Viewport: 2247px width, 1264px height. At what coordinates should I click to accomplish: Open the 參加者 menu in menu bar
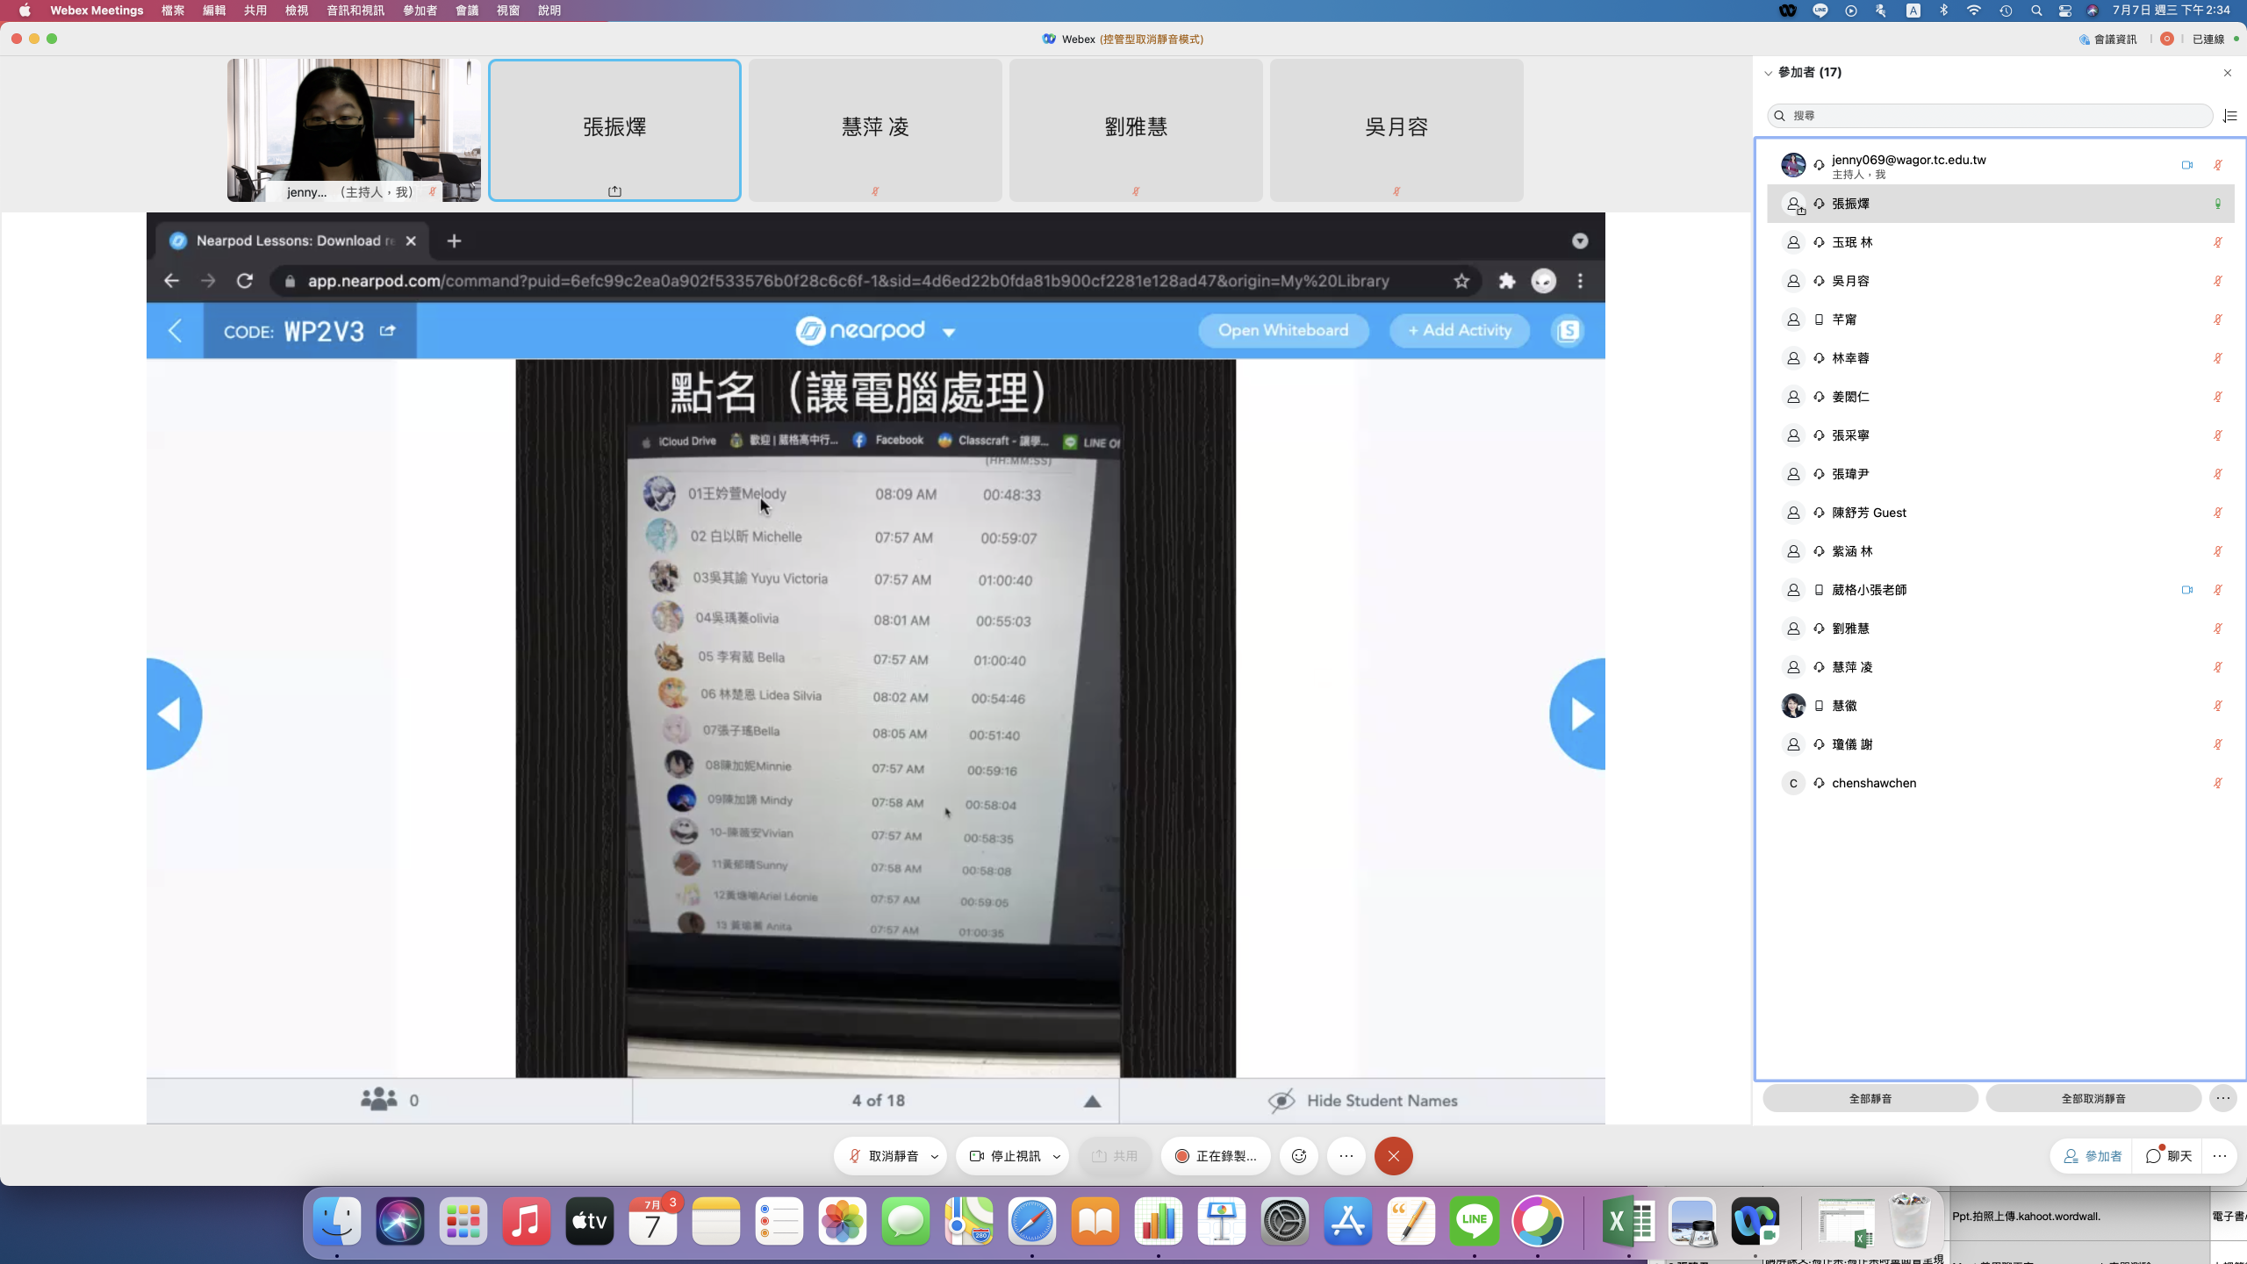pos(420,11)
